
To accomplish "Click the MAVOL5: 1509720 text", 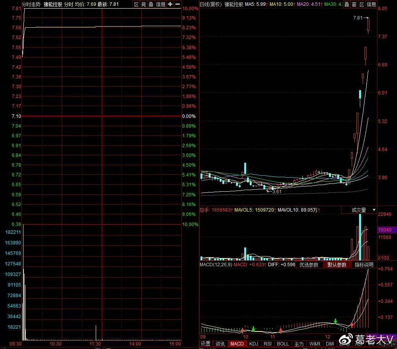I will 254,210.
